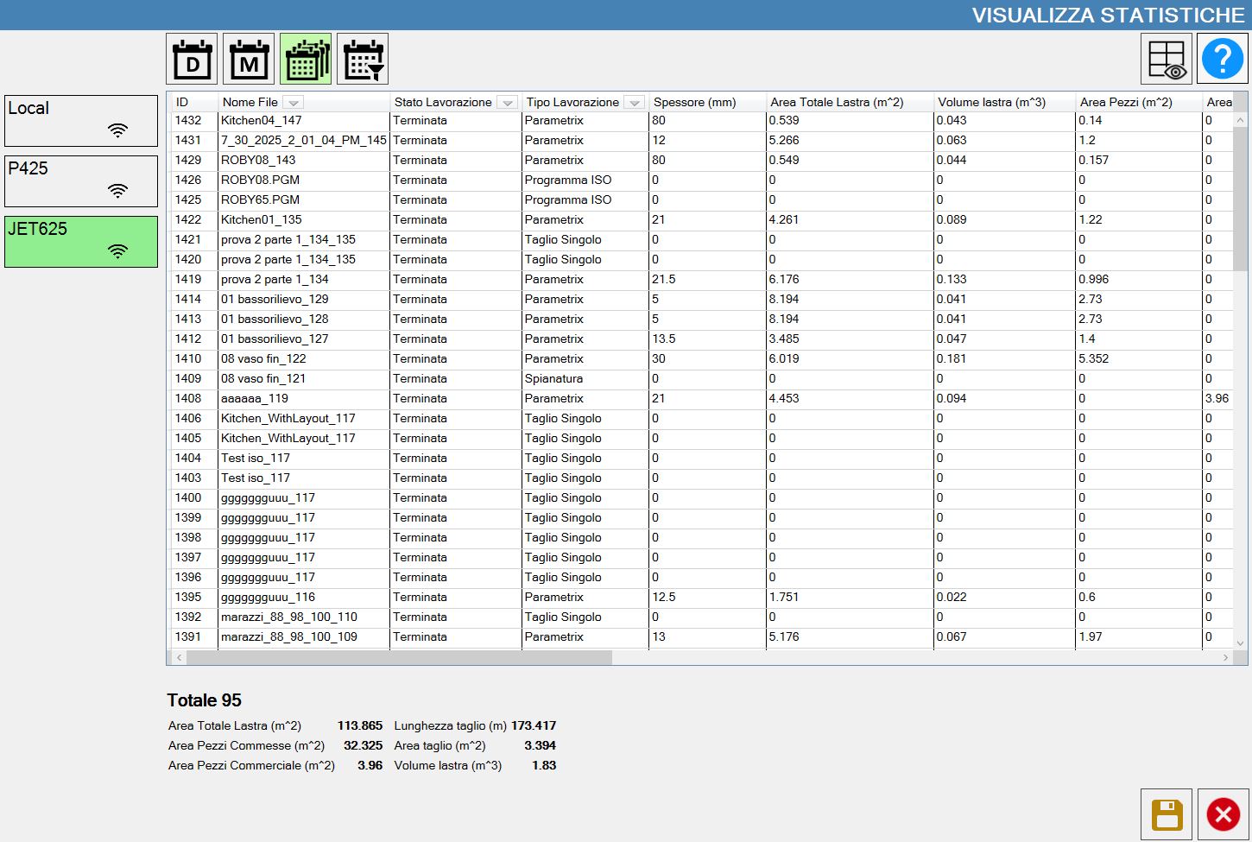The width and height of the screenshot is (1252, 842).
Task: Close the statistics window with red X
Action: click(1223, 814)
